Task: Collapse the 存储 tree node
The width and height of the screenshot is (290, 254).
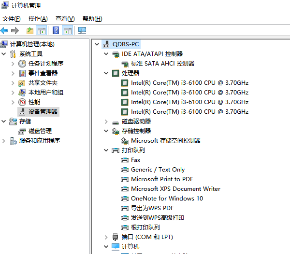Action: point(4,121)
